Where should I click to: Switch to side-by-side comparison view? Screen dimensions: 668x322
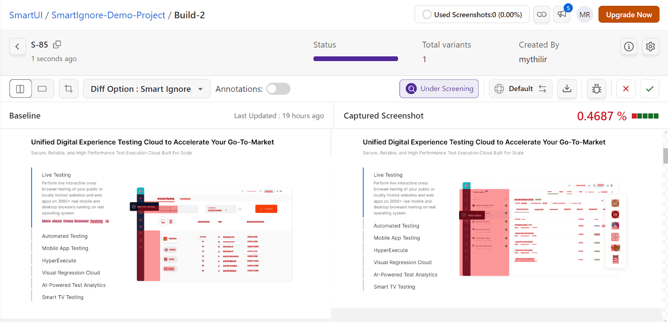pos(20,89)
